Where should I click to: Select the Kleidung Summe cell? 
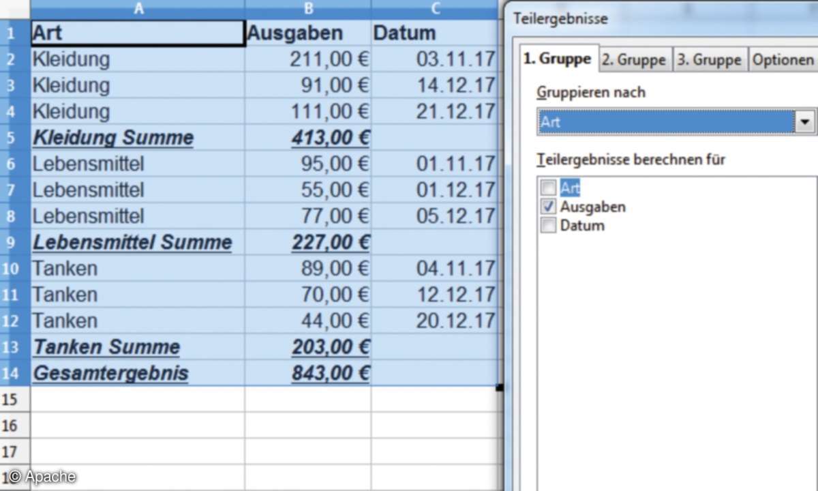pos(138,137)
